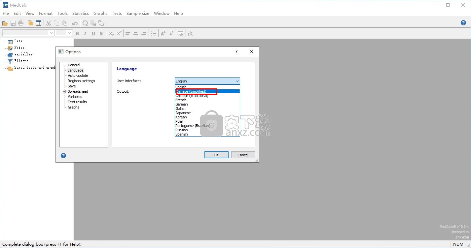Screen dimensions: 471x248
Task: Collapse the User-interface language dropdown
Action: tap(237, 81)
